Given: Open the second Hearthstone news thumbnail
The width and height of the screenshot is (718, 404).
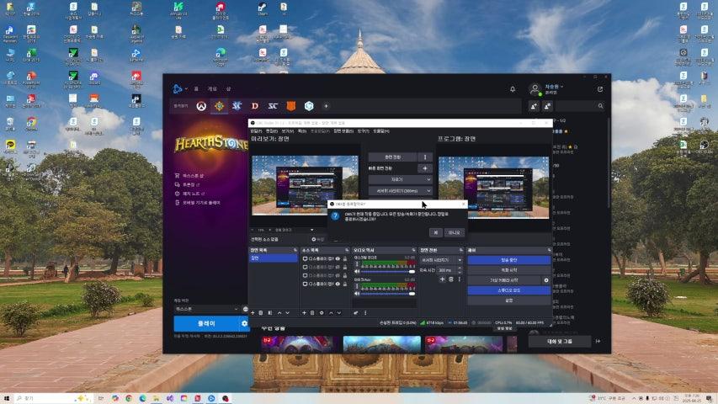Looking at the screenshot, I should (381, 344).
